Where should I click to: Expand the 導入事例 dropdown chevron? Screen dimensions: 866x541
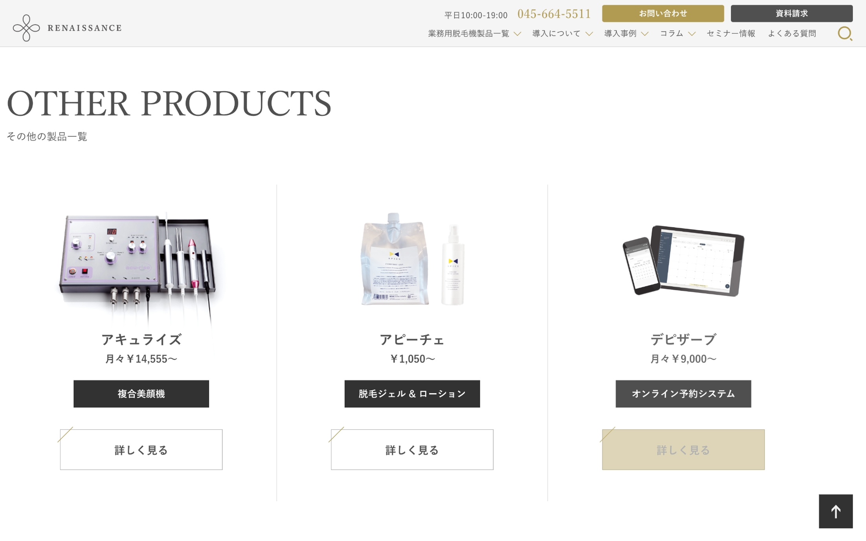pyautogui.click(x=645, y=34)
